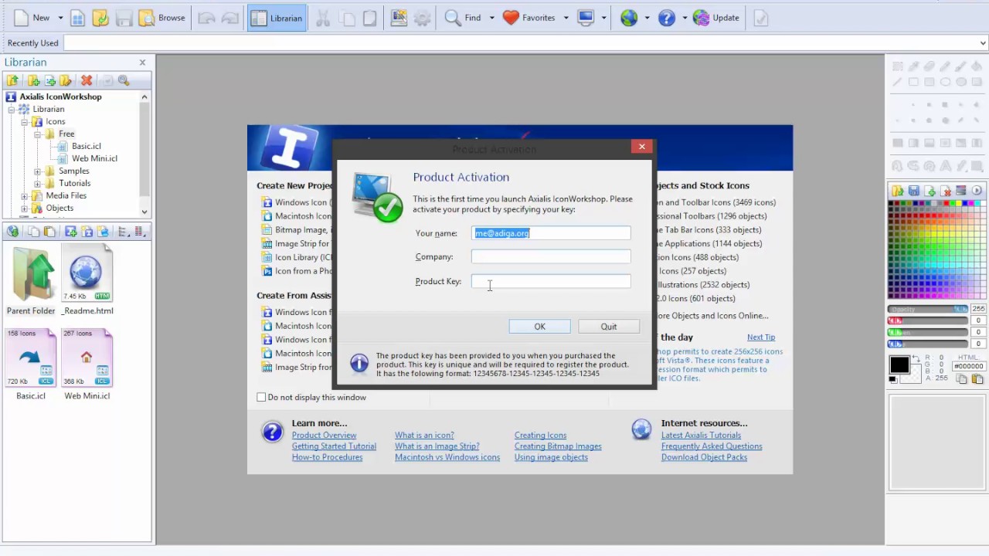This screenshot has height=556, width=989.
Task: Expand the Media Files tree node
Action: pyautogui.click(x=24, y=195)
